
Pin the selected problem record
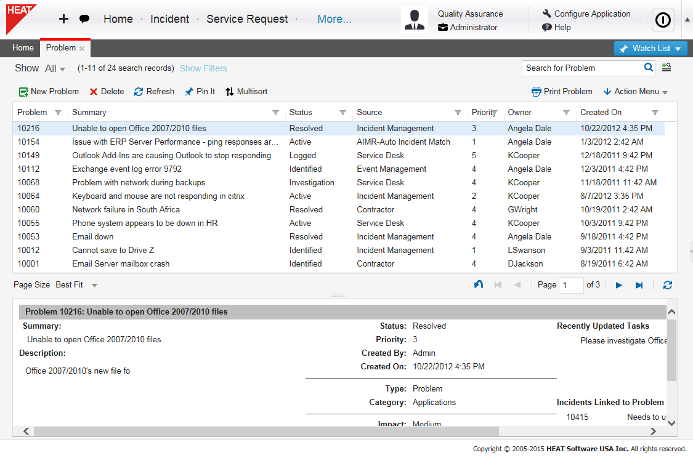[200, 91]
